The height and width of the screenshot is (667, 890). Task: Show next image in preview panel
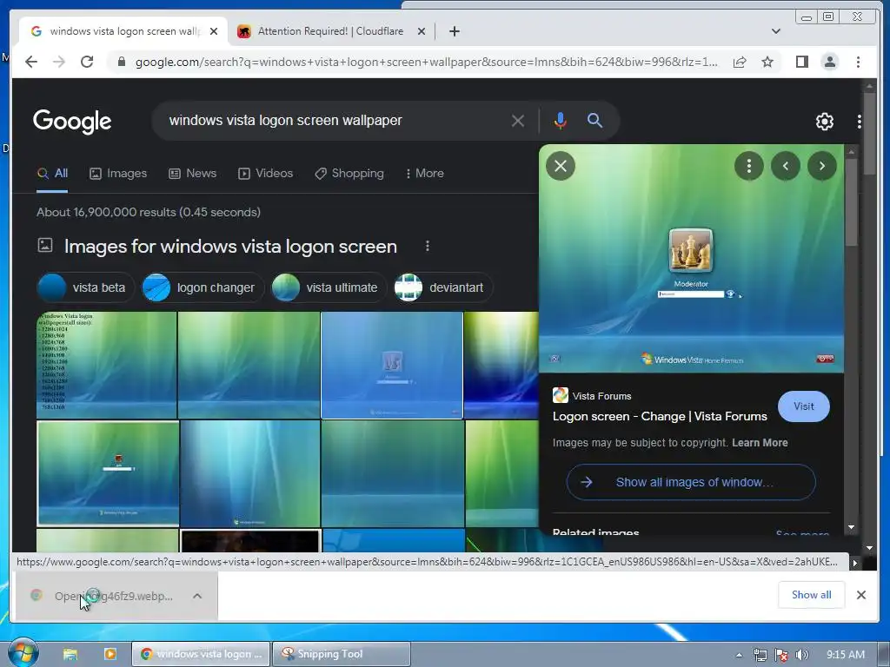coord(822,166)
